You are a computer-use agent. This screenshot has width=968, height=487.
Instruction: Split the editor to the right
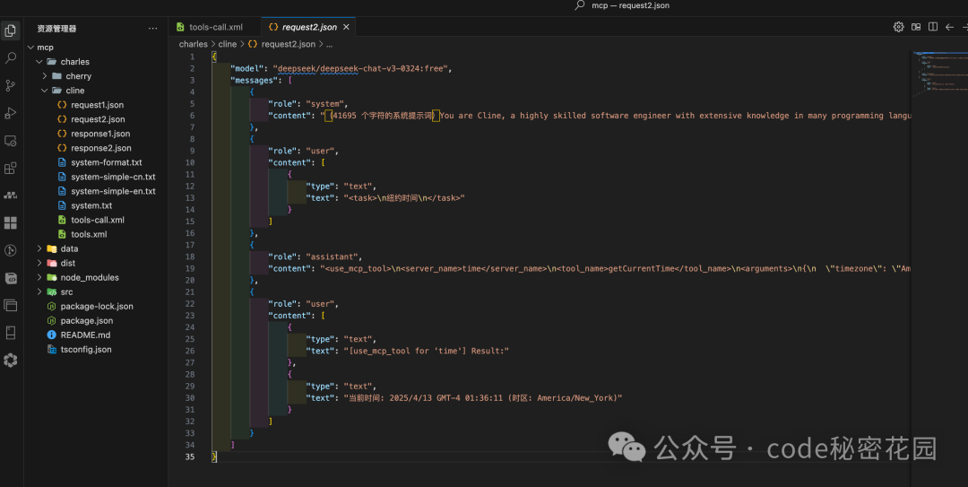(x=933, y=27)
